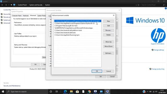Select the Python38-32\Scripts path entry
Screen dimensions: 167x94
77,21
